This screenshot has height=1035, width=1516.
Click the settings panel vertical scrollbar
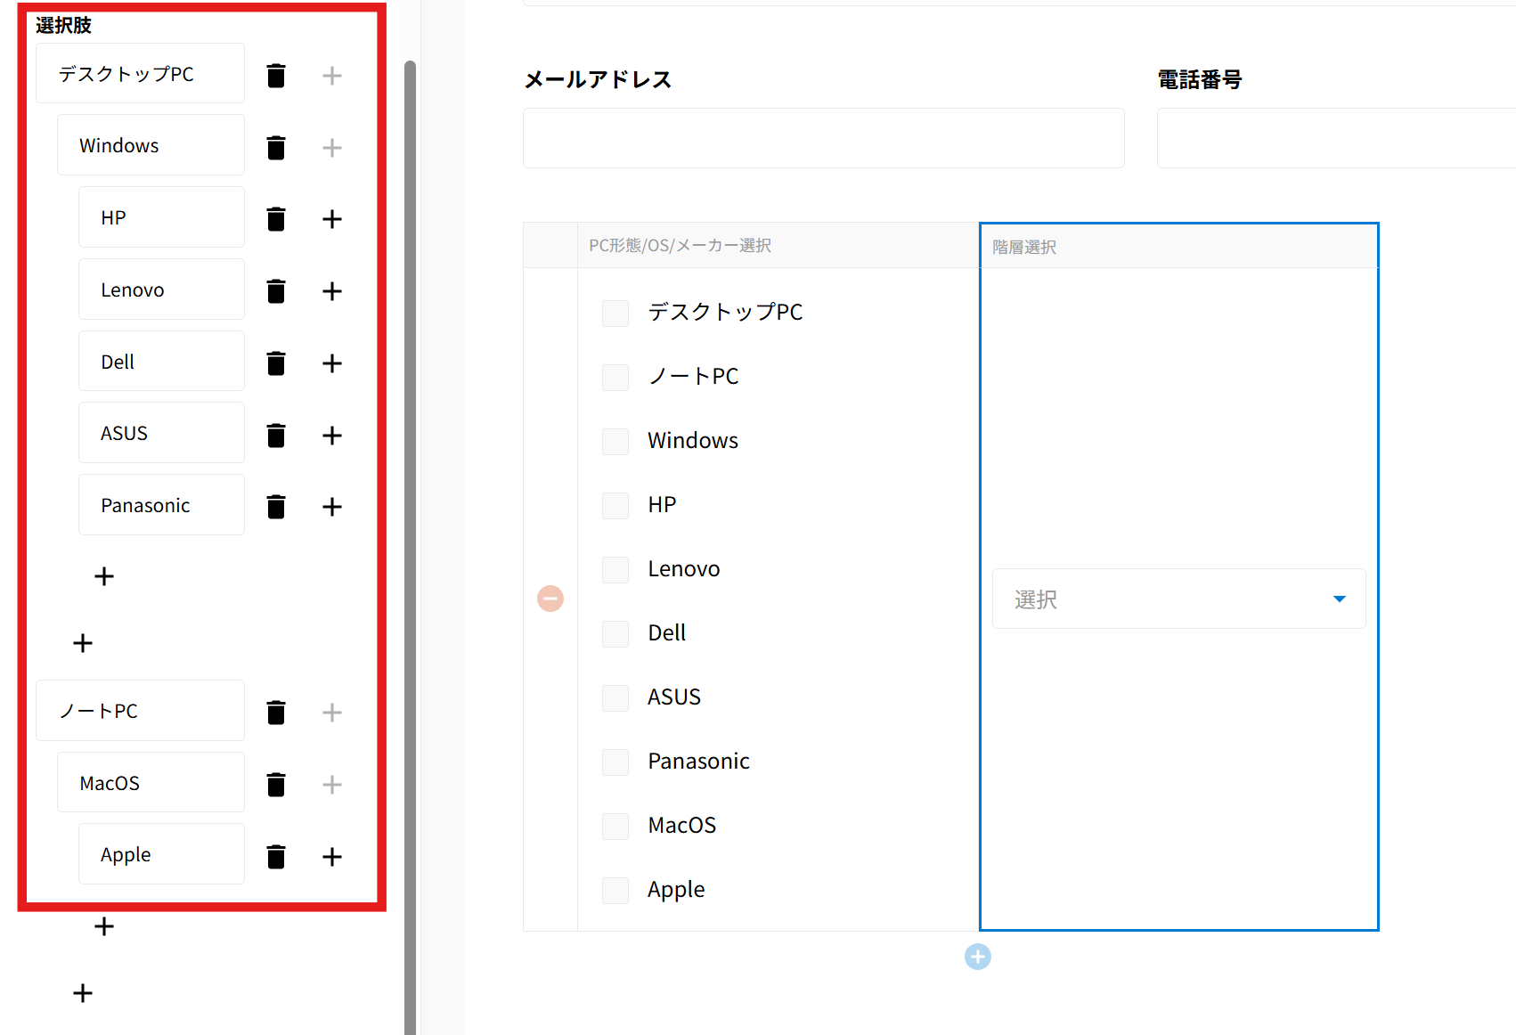[410, 548]
